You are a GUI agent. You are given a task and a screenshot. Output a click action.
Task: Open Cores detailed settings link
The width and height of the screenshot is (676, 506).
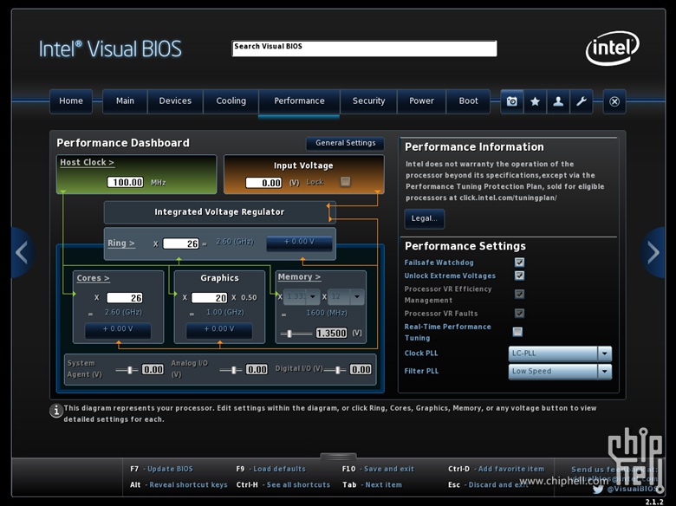[x=93, y=278]
